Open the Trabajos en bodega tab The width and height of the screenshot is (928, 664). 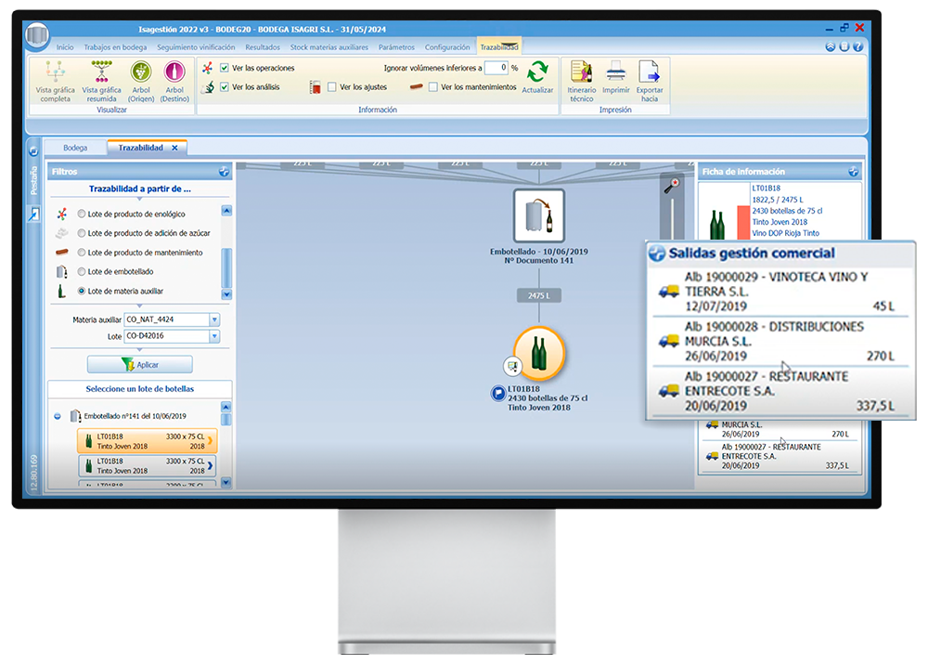[115, 47]
